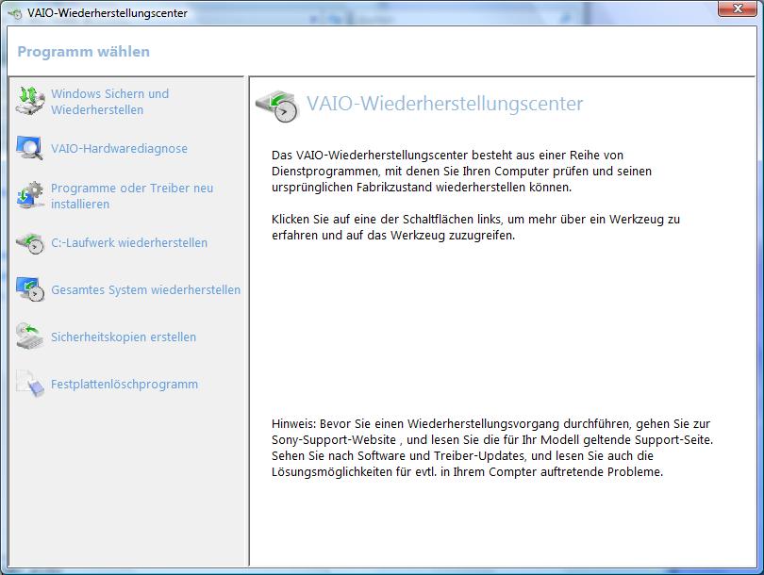The width and height of the screenshot is (764, 575).
Task: Click the title bar application icon
Action: click(15, 13)
